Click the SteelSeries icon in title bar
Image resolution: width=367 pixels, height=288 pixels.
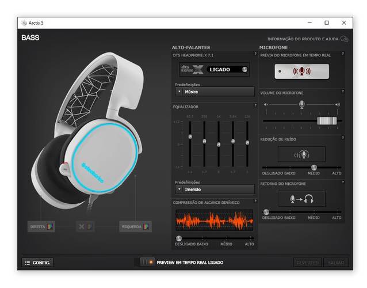[x=24, y=22]
